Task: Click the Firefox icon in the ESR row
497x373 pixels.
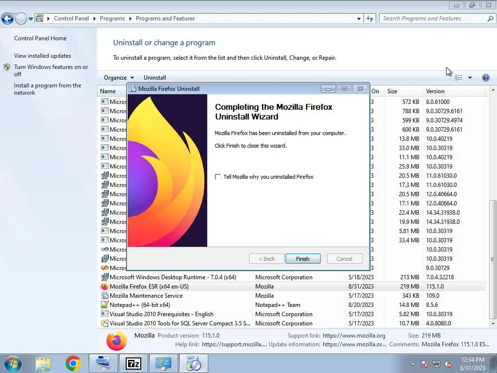Action: coord(104,287)
